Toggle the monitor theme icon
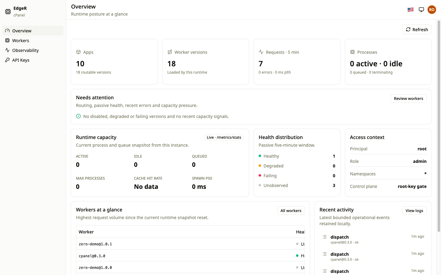 [421, 9]
